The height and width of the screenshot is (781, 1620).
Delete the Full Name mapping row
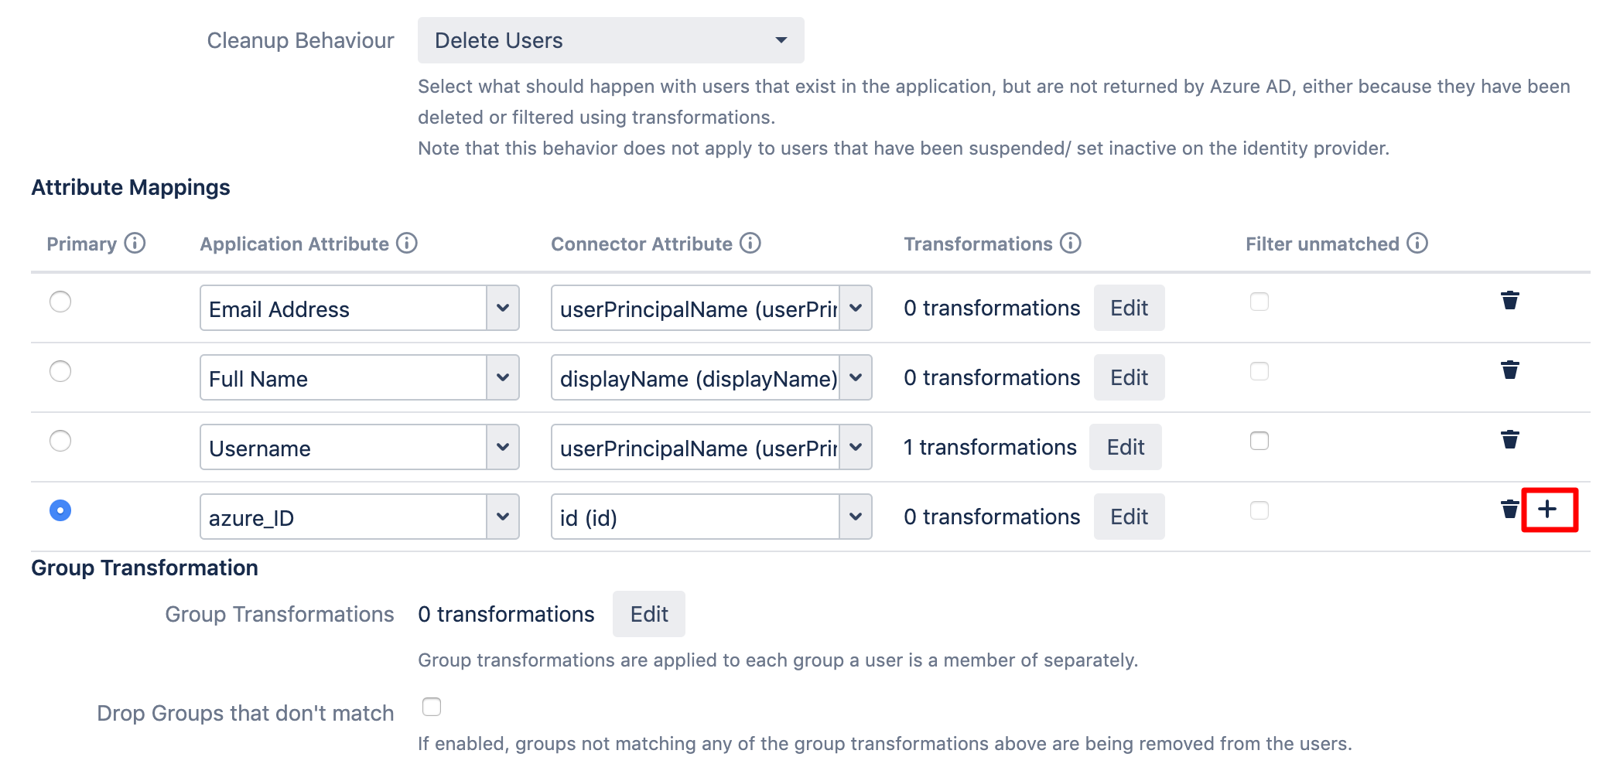click(1509, 370)
